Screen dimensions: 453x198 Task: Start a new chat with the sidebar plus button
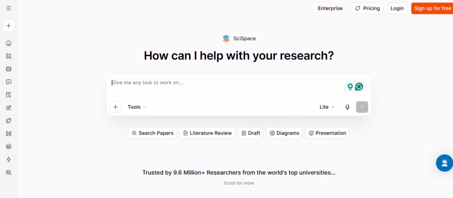9,26
